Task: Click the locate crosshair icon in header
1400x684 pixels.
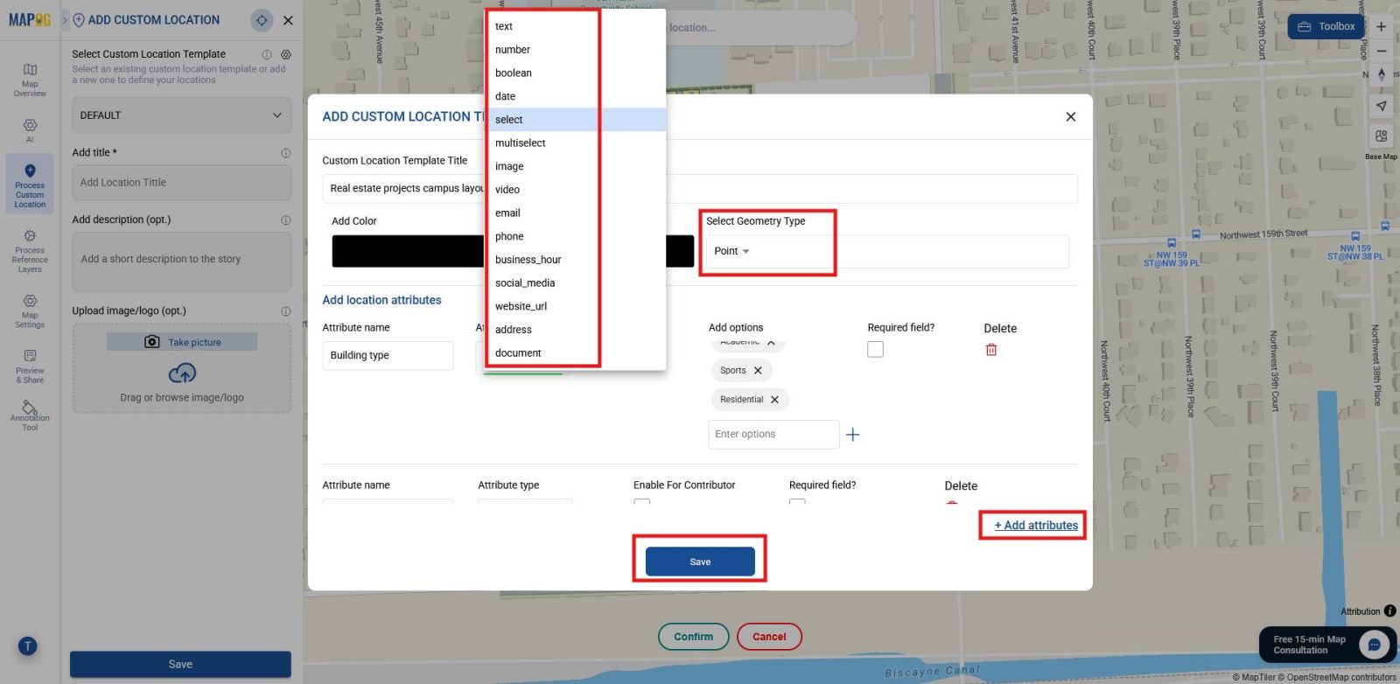Action: [x=261, y=20]
